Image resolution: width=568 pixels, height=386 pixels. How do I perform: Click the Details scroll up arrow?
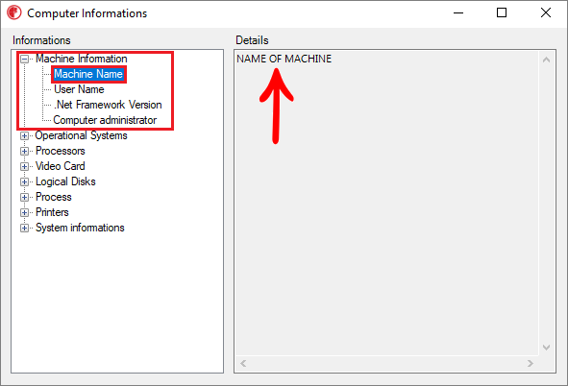[546, 60]
